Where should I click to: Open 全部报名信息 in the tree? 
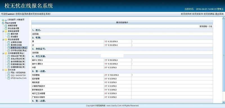(x=16, y=42)
